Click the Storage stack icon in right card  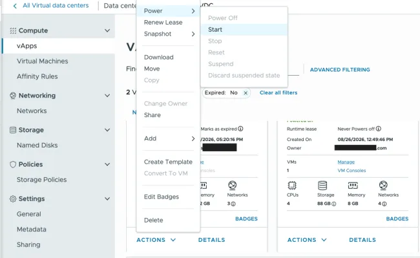pos(322,185)
